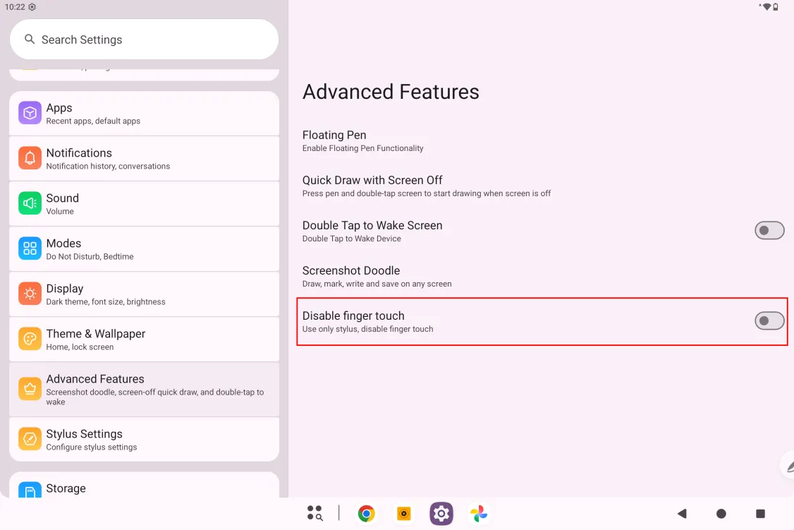This screenshot has height=530, width=794.
Task: Click the Notifications bell icon
Action: (x=30, y=158)
